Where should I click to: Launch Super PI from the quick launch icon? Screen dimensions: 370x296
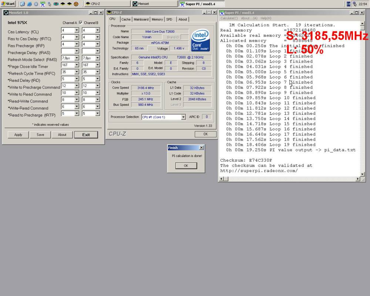click(43, 4)
